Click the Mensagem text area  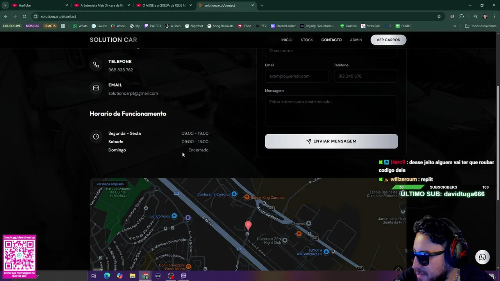[x=331, y=111]
